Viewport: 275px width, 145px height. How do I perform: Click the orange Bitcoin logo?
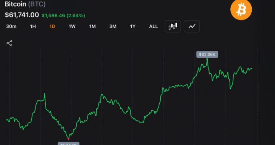click(x=241, y=10)
